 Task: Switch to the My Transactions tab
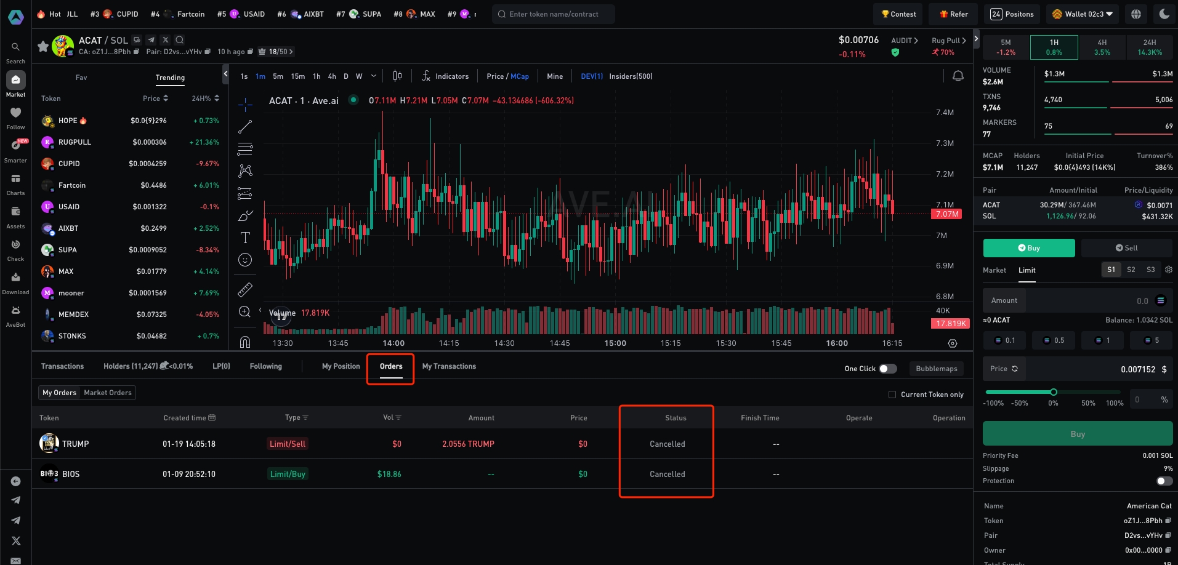[449, 366]
